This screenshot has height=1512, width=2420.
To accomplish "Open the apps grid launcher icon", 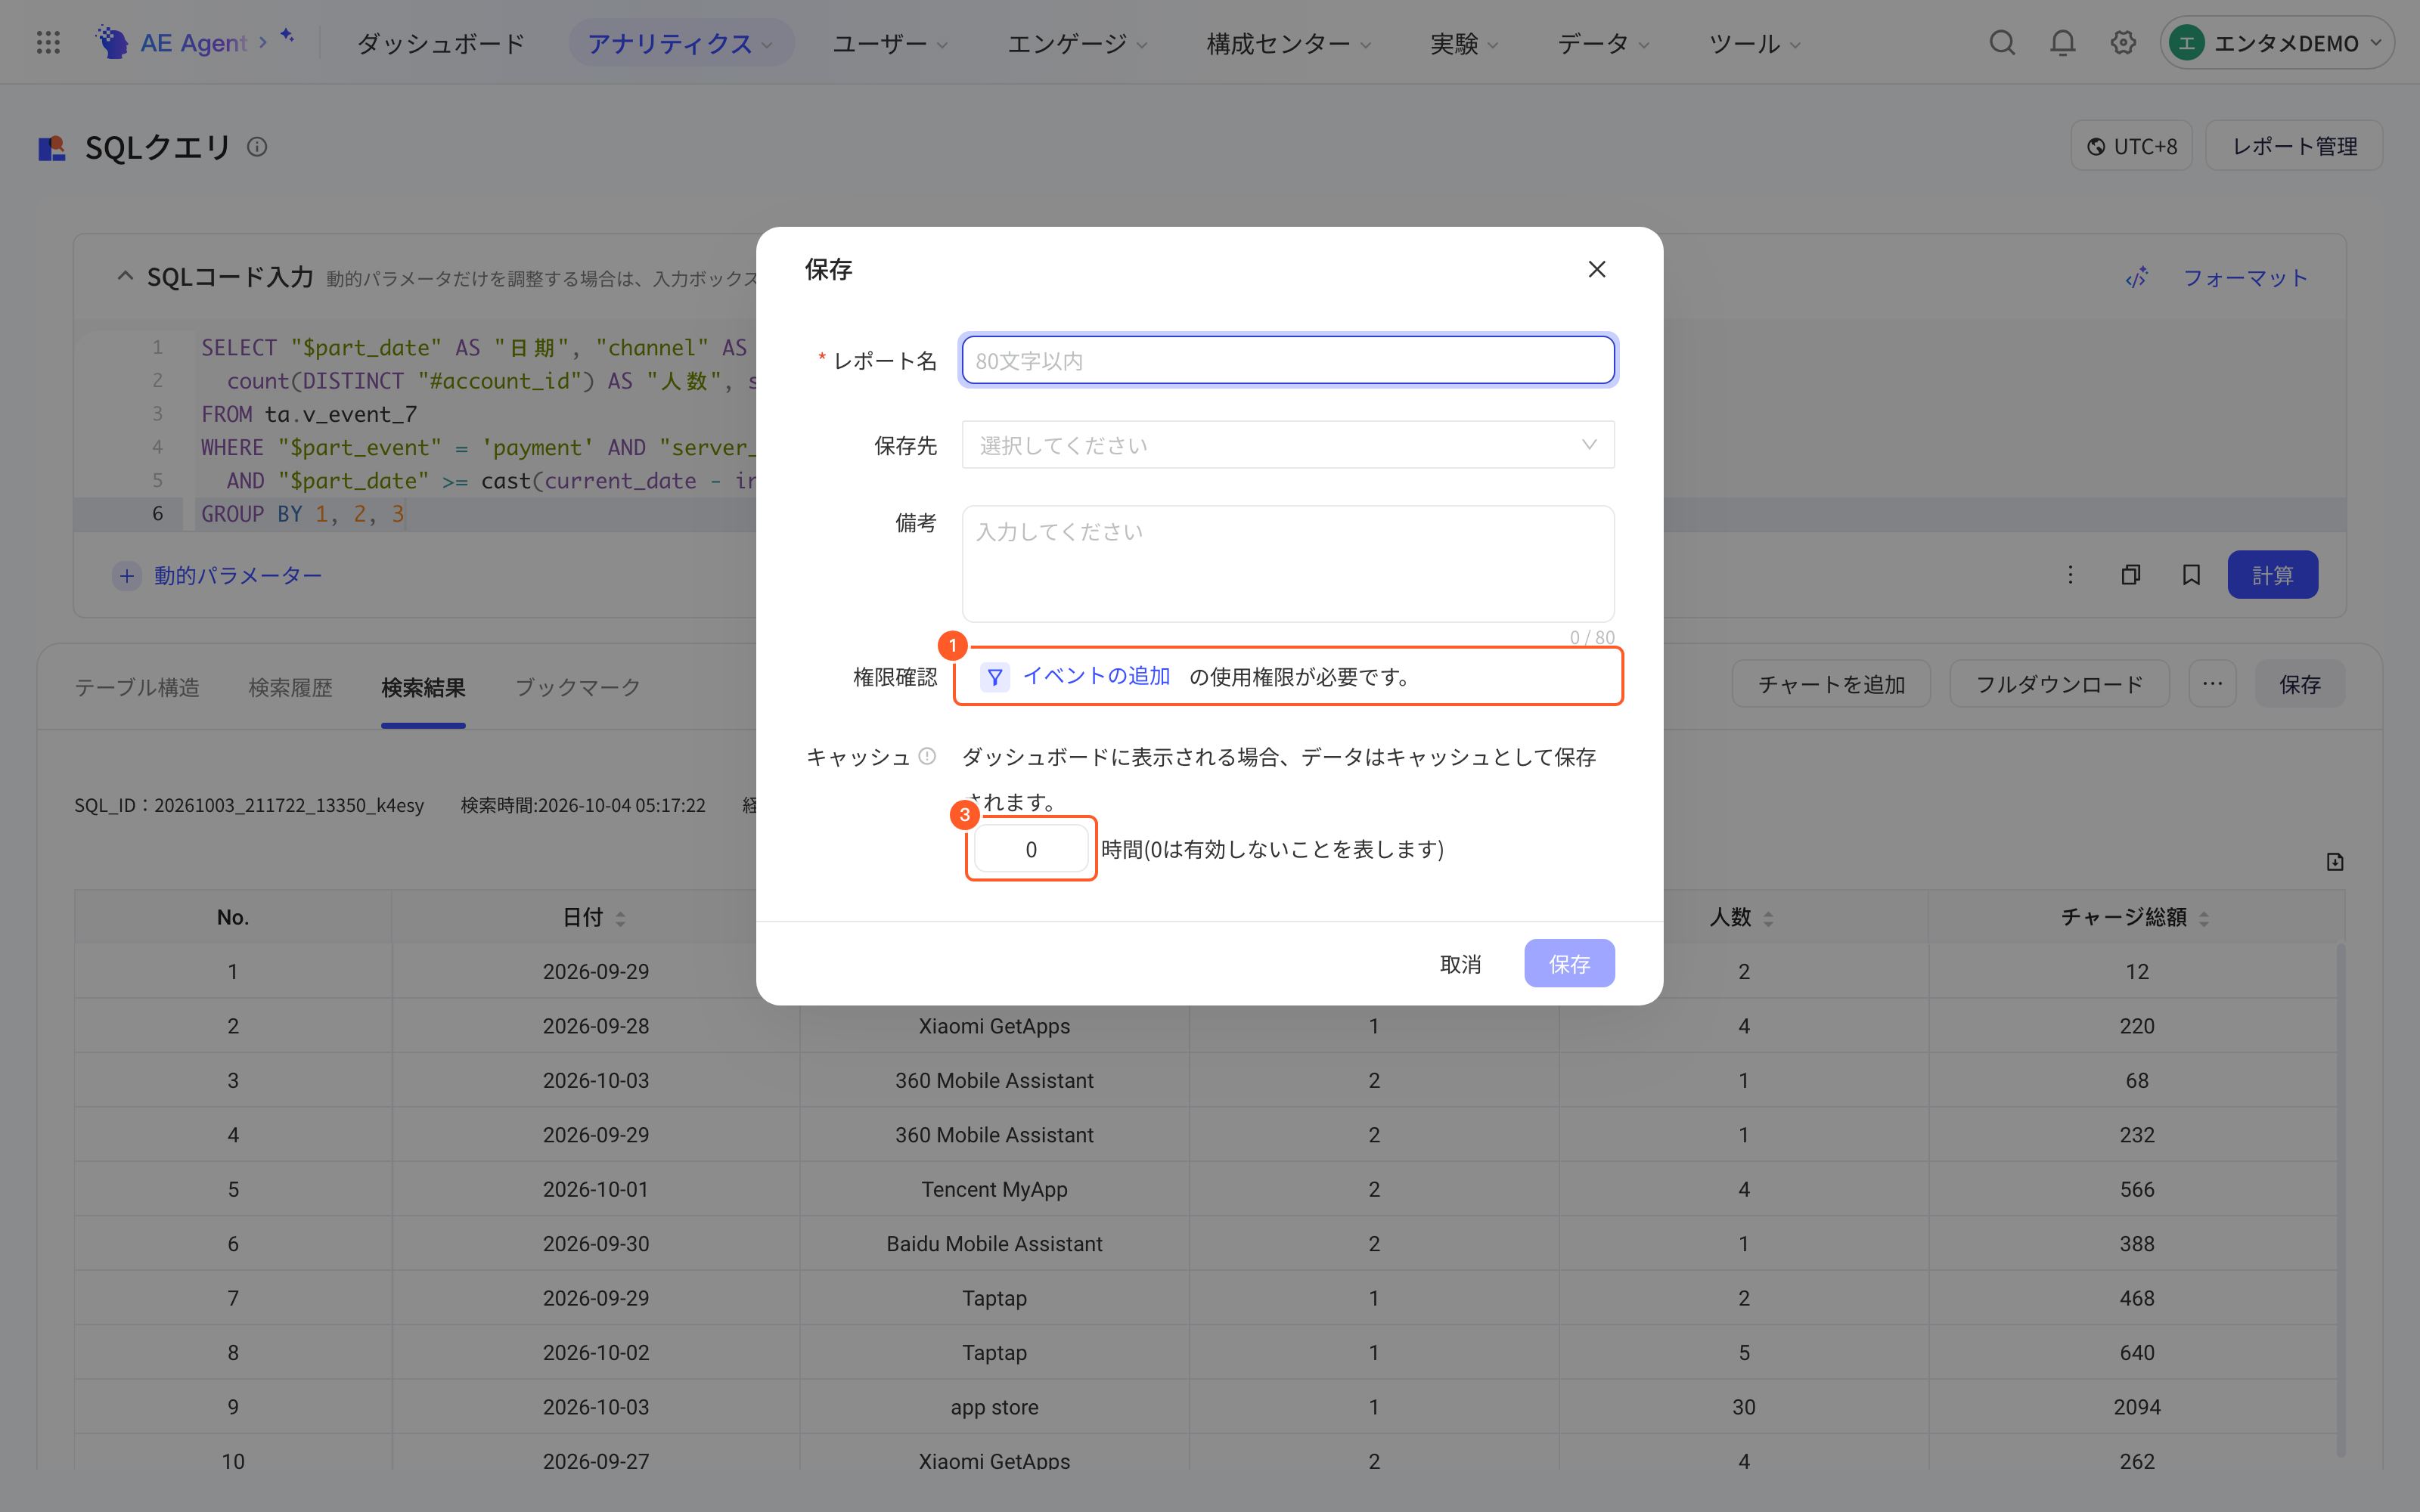I will pos(48,42).
